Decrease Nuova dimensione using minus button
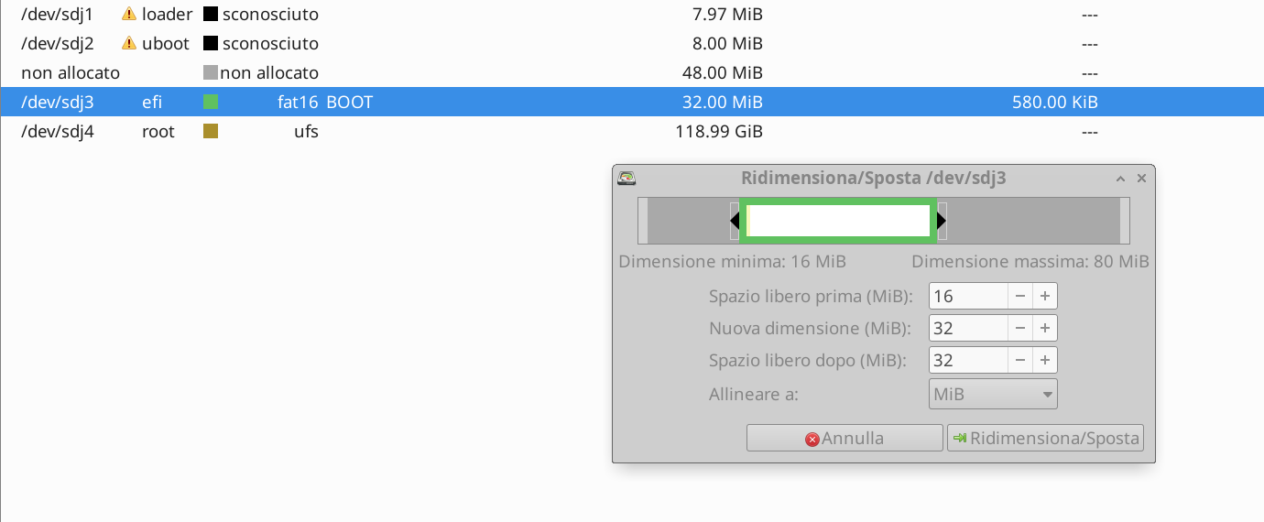This screenshot has height=522, width=1264. pos(1020,329)
